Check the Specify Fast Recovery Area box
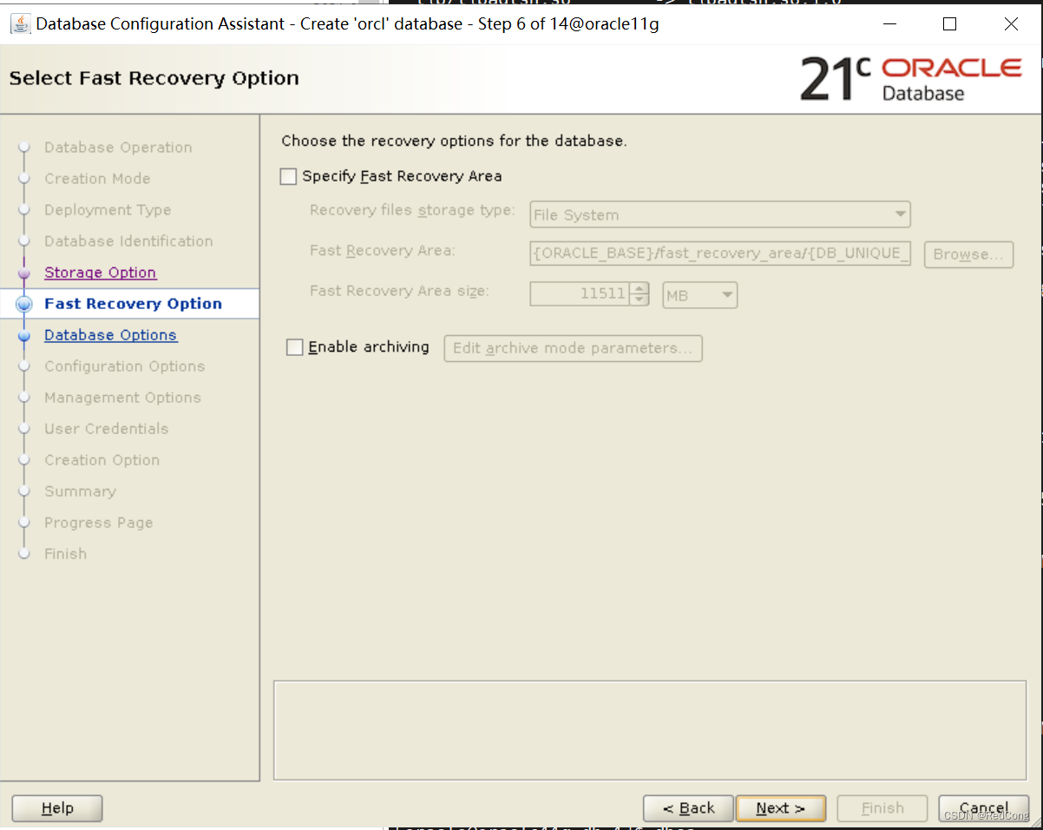Viewport: 1043px width, 830px height. tap(288, 176)
